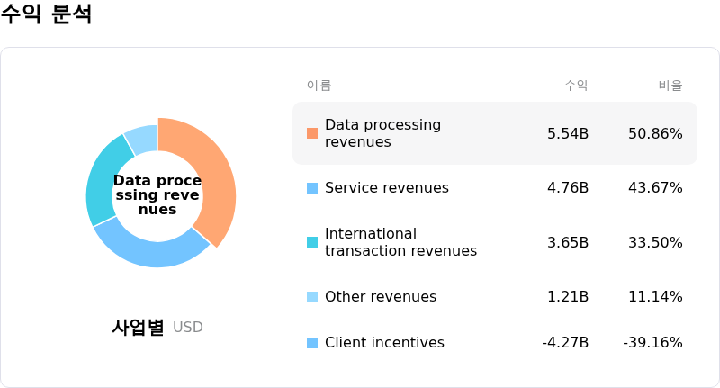Click the Client incentives legend swatch
The width and height of the screenshot is (720, 388).
pos(312,343)
